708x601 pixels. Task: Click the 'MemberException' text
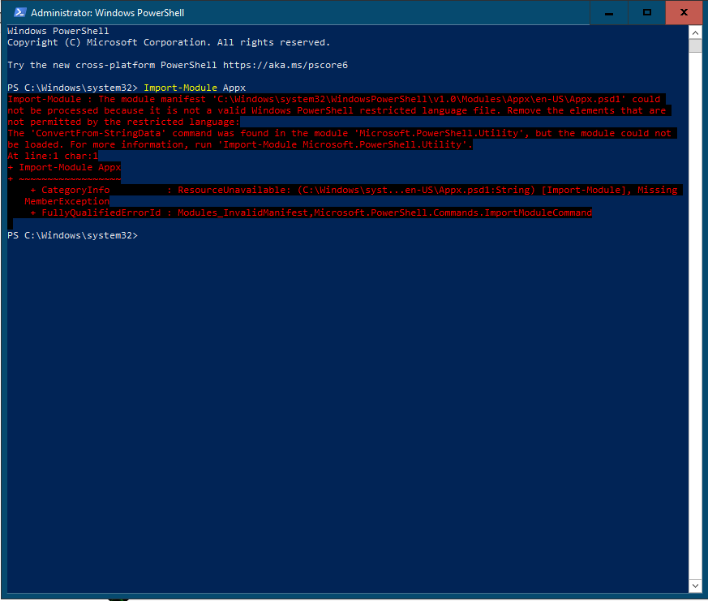(x=67, y=201)
